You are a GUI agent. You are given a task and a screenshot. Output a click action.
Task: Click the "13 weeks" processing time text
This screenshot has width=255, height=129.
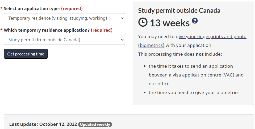tap(170, 23)
